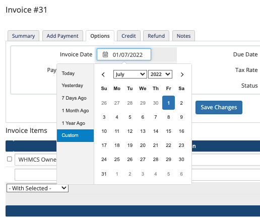
Task: Pick July 2 in the calendar
Action: [x=181, y=103]
